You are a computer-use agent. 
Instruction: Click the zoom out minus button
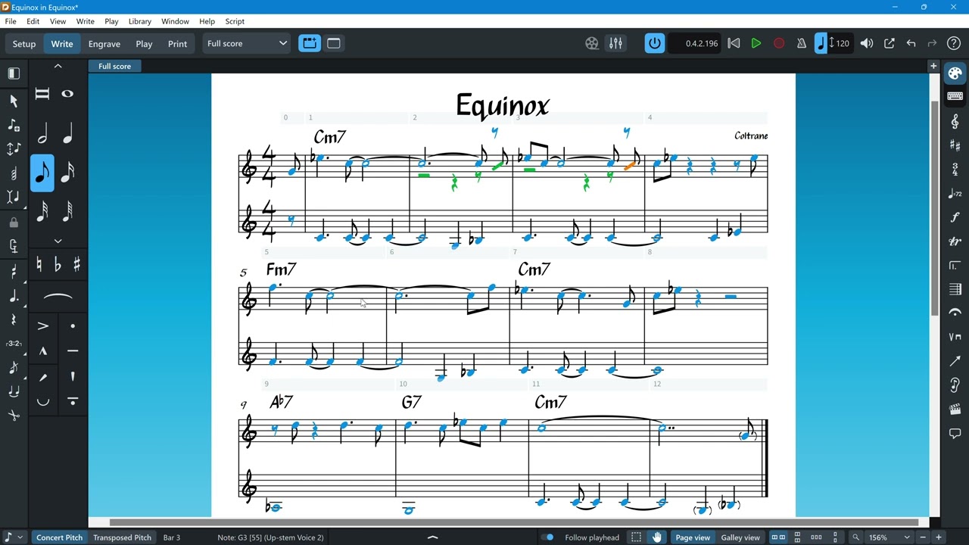pos(923,537)
